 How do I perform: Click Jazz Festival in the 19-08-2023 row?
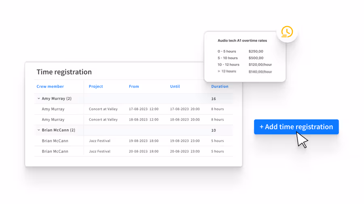tap(99, 141)
